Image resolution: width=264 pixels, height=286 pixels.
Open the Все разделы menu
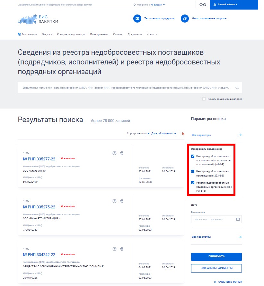click(x=28, y=34)
